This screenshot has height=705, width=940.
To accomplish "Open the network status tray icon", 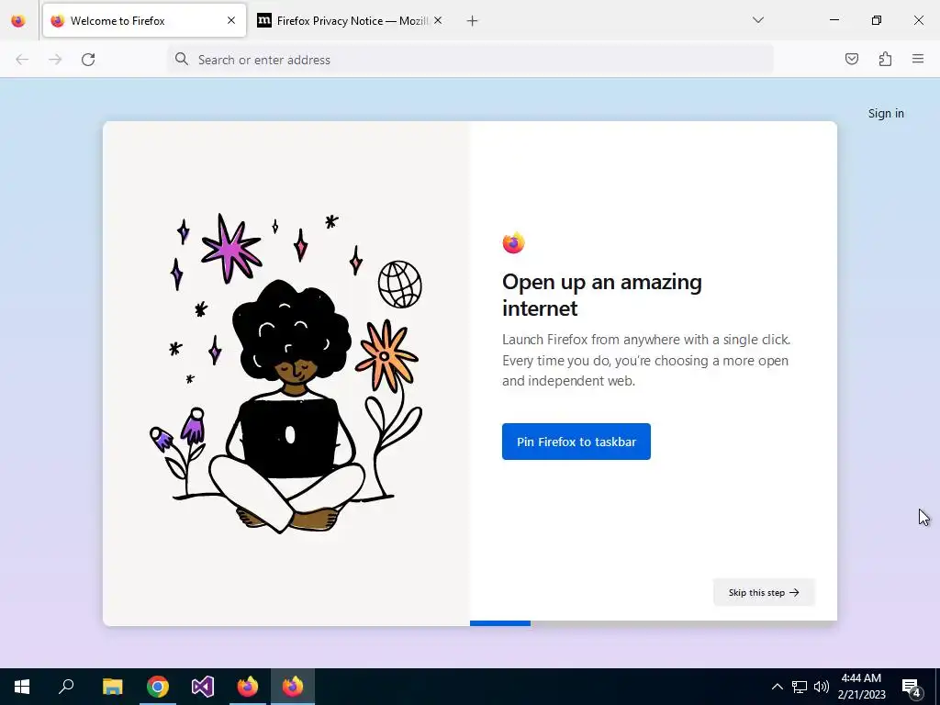I will (800, 687).
